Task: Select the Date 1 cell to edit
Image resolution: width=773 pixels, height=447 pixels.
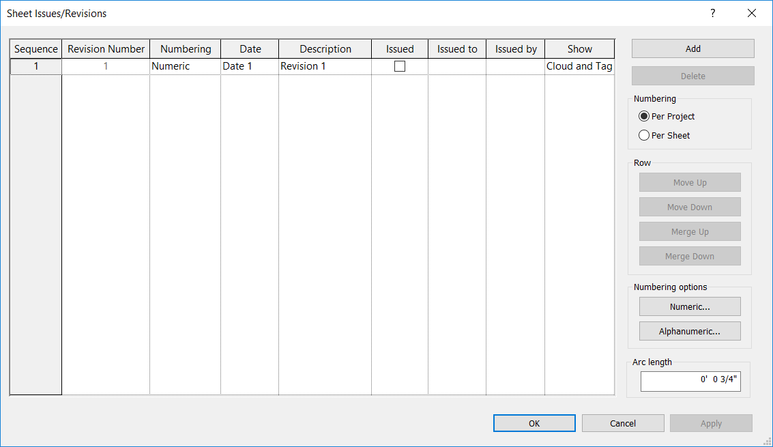Action: 249,66
